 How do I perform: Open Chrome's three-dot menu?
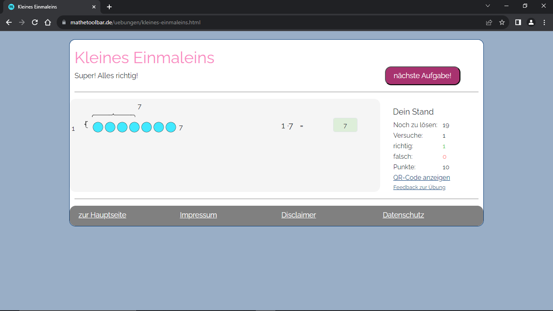[x=544, y=23]
